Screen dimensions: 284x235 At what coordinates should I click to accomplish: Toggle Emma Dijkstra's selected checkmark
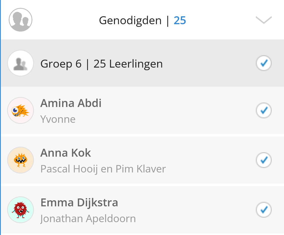tap(263, 210)
